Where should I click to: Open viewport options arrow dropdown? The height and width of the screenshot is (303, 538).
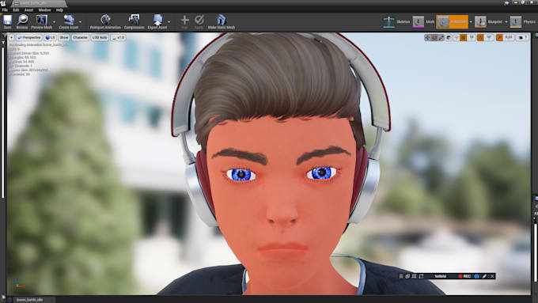point(11,37)
